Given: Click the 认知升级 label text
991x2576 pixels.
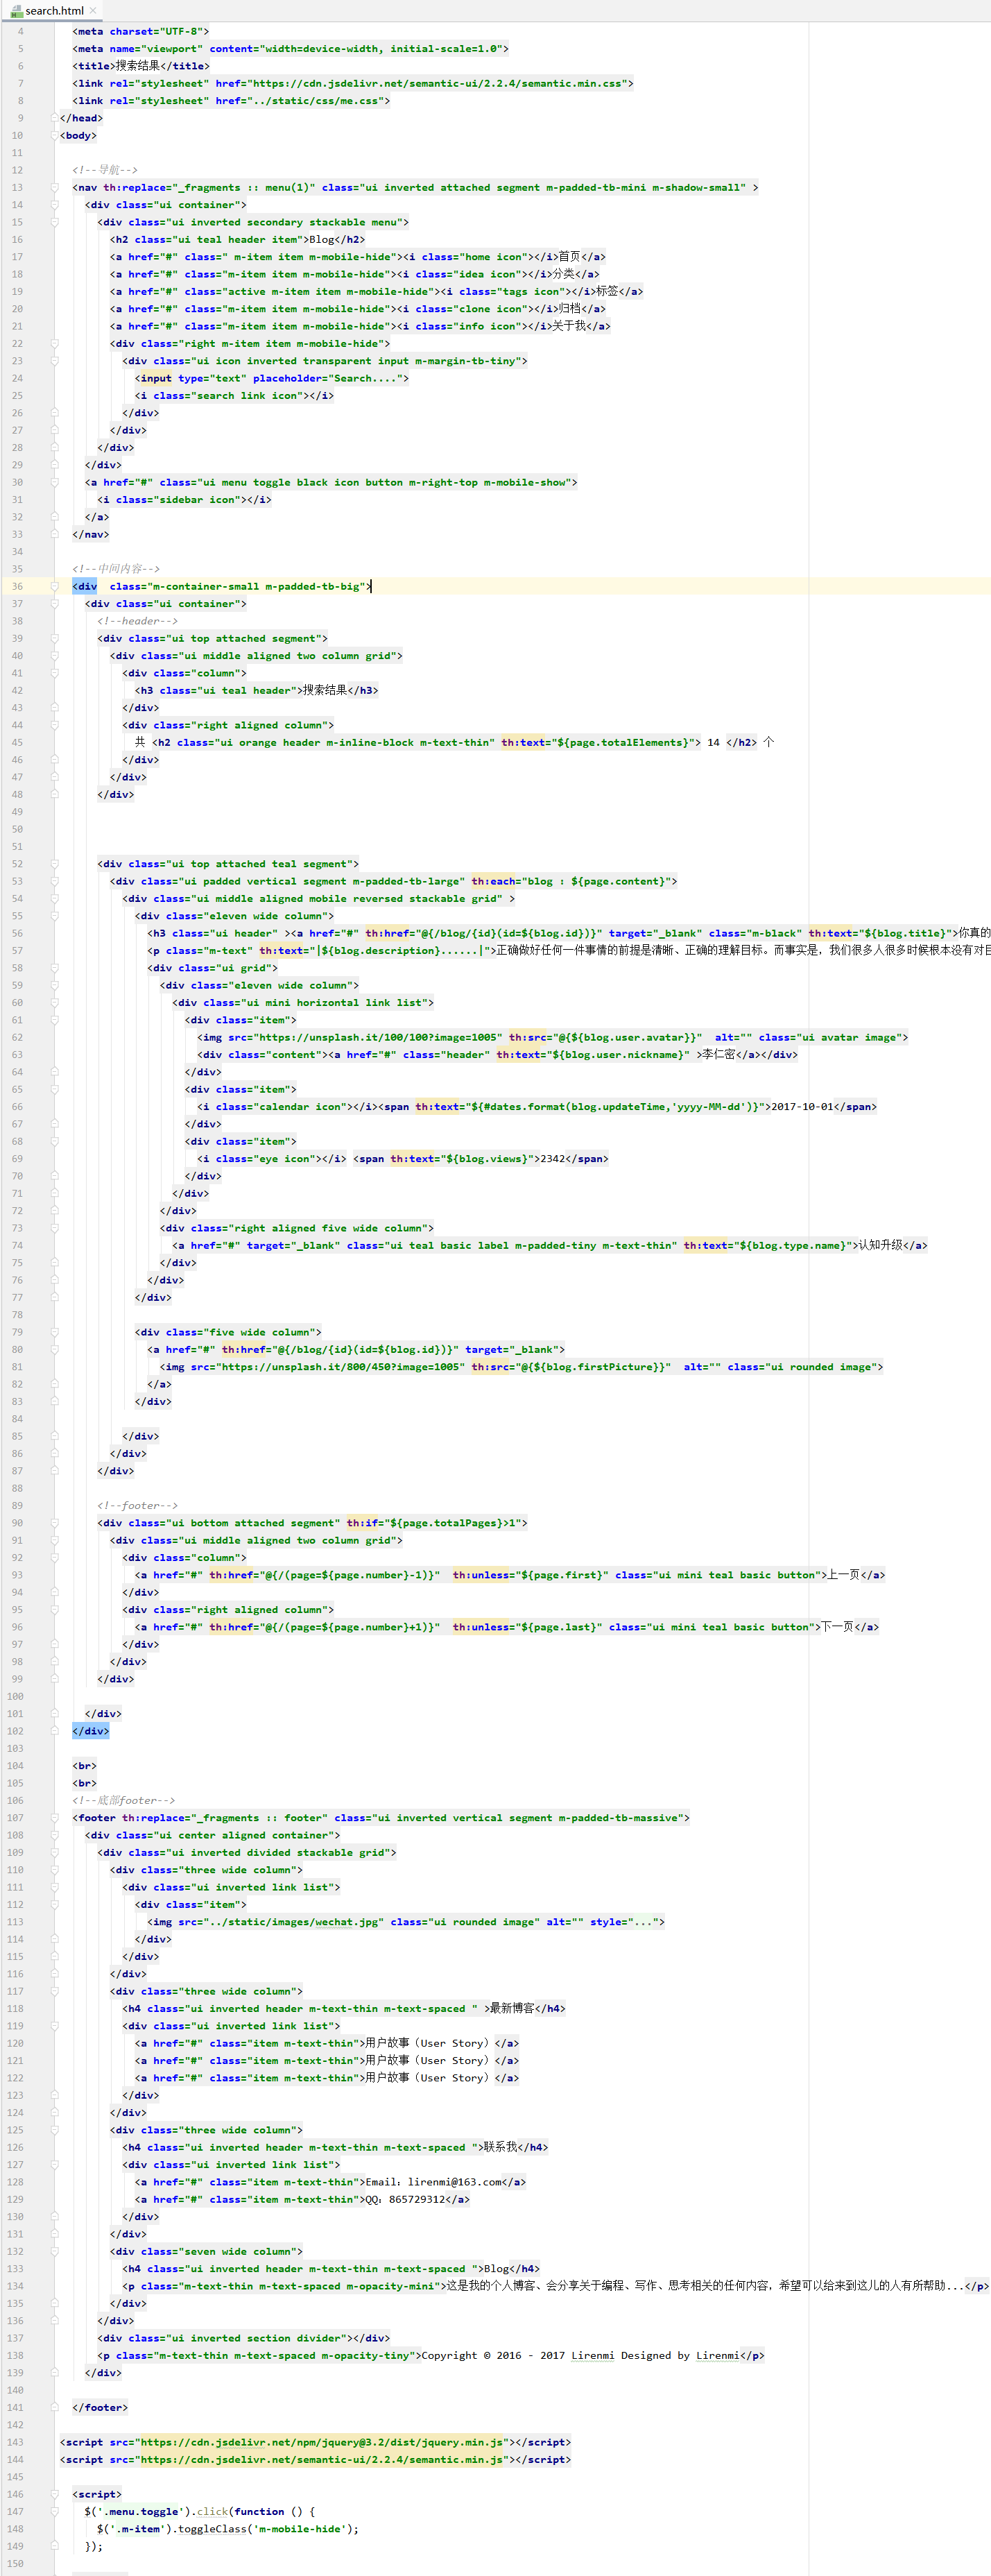Looking at the screenshot, I should tap(881, 1245).
